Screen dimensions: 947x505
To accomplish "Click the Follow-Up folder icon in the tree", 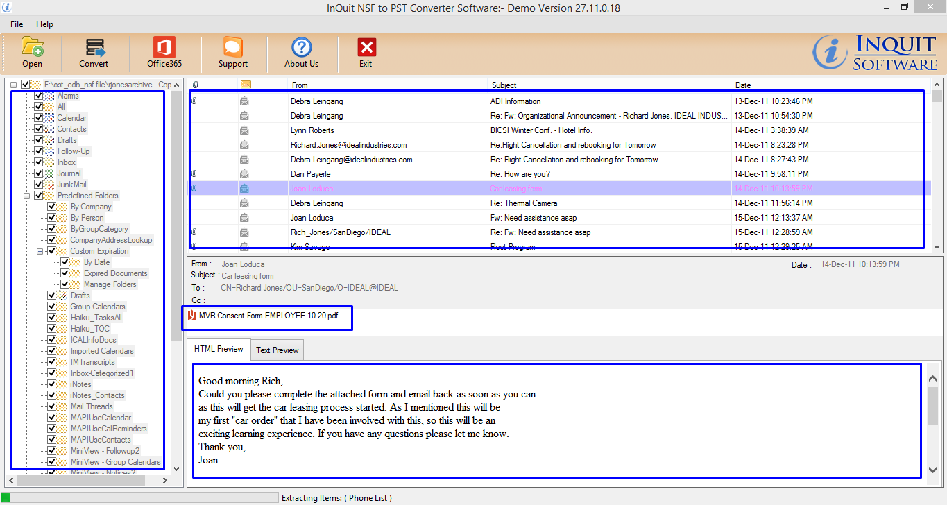I will [49, 151].
